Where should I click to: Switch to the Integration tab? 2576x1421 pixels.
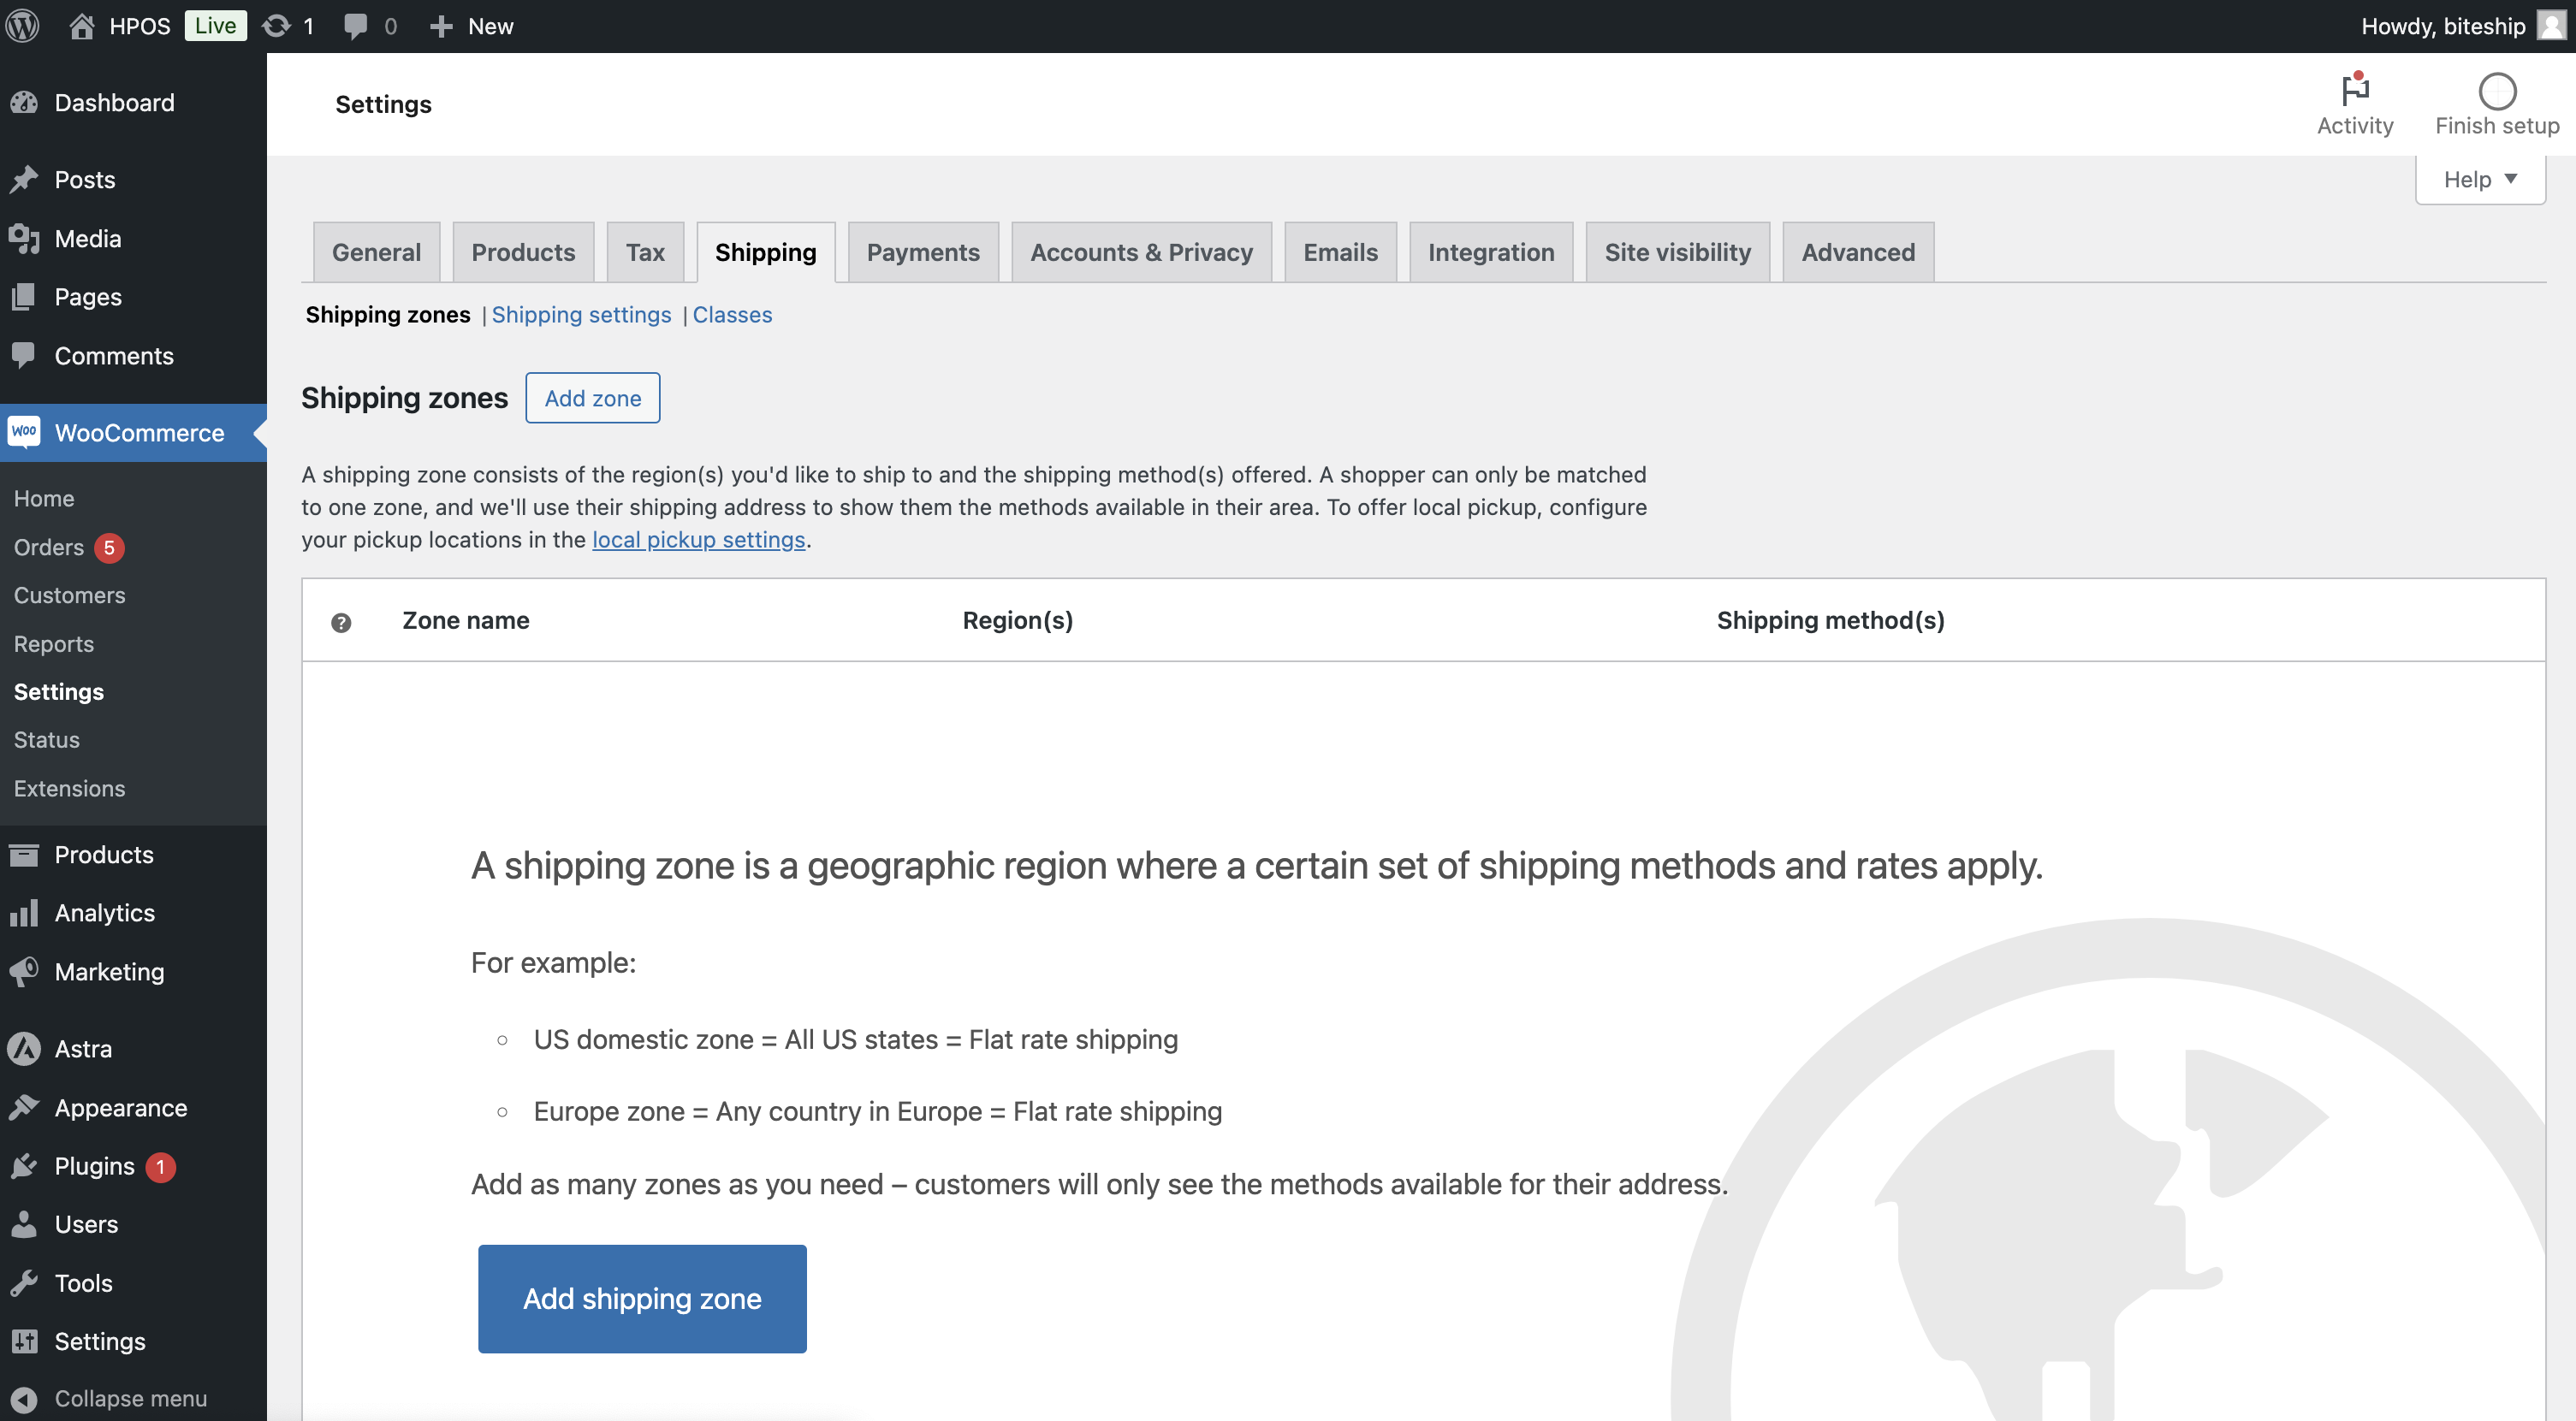(1491, 252)
